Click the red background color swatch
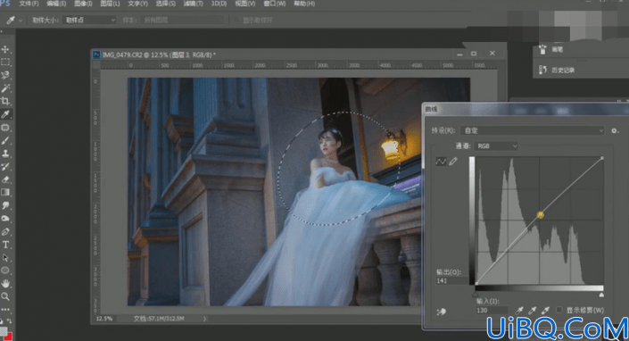The height and width of the screenshot is (341, 629). [x=8, y=337]
